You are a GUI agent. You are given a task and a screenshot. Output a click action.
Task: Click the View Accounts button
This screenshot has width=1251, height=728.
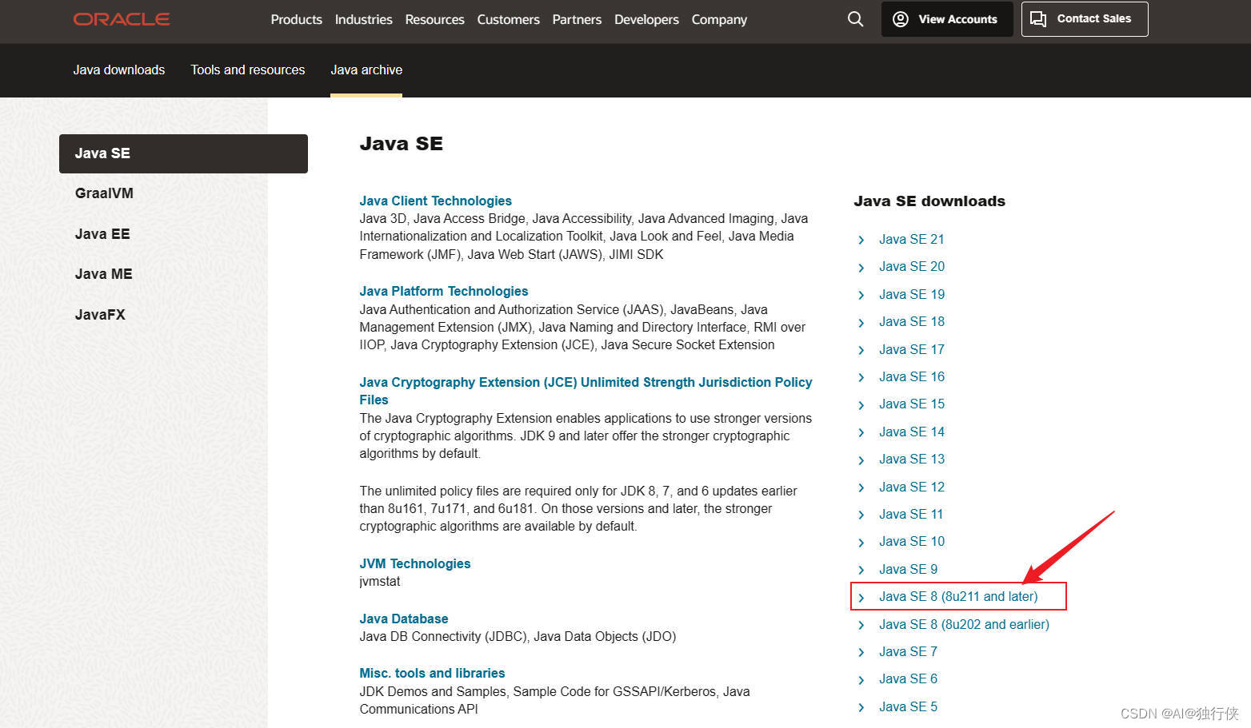[947, 19]
